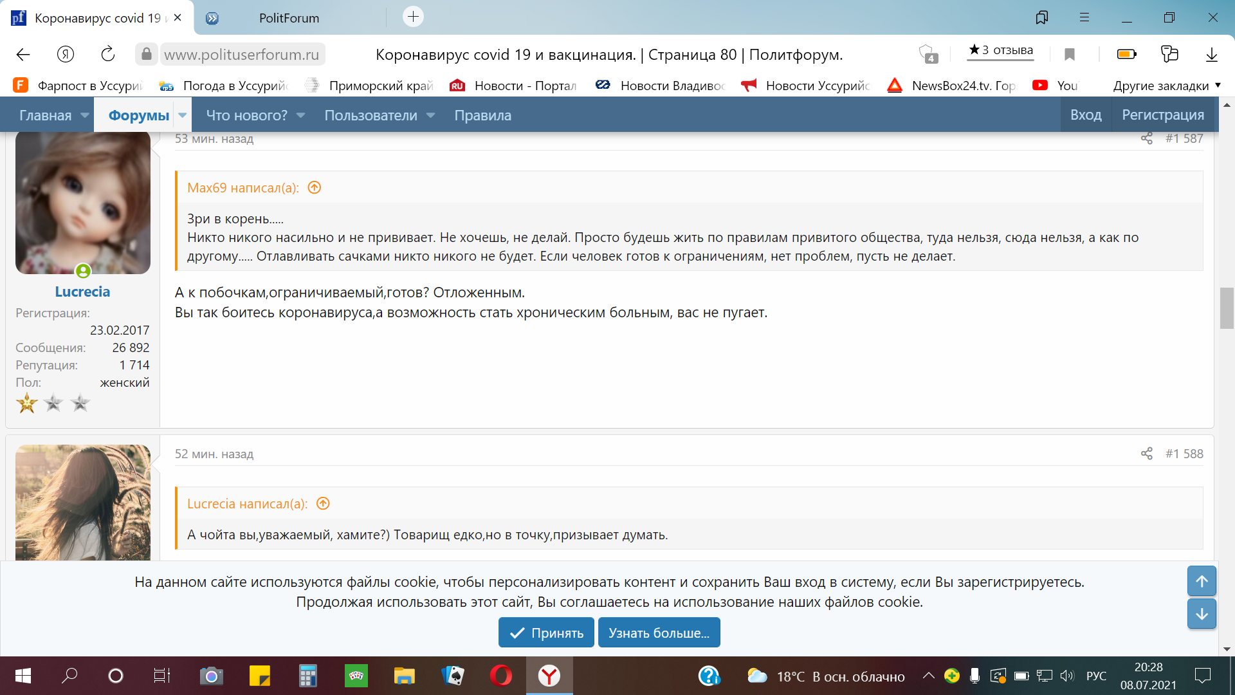Open Opera browser from the taskbar
Viewport: 1235px width, 695px height.
tap(500, 676)
